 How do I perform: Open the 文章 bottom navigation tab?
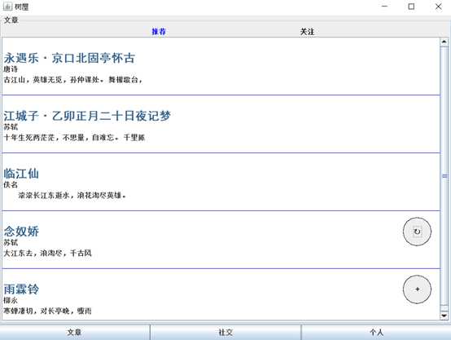coord(75,332)
